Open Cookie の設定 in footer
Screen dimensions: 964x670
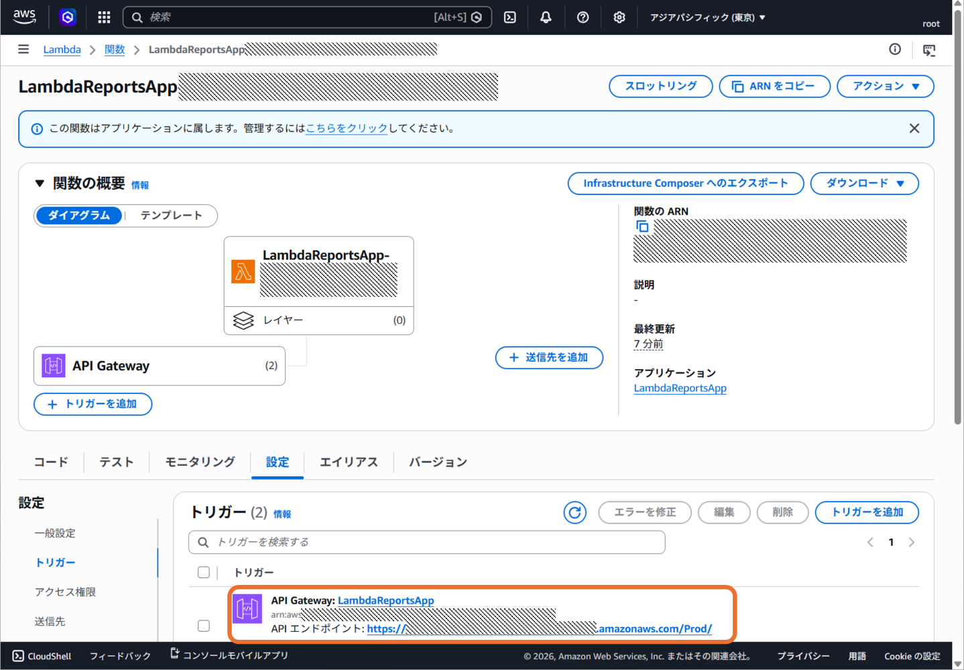point(912,656)
